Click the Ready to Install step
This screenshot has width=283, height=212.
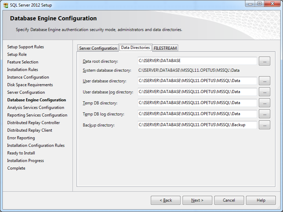click(21, 153)
